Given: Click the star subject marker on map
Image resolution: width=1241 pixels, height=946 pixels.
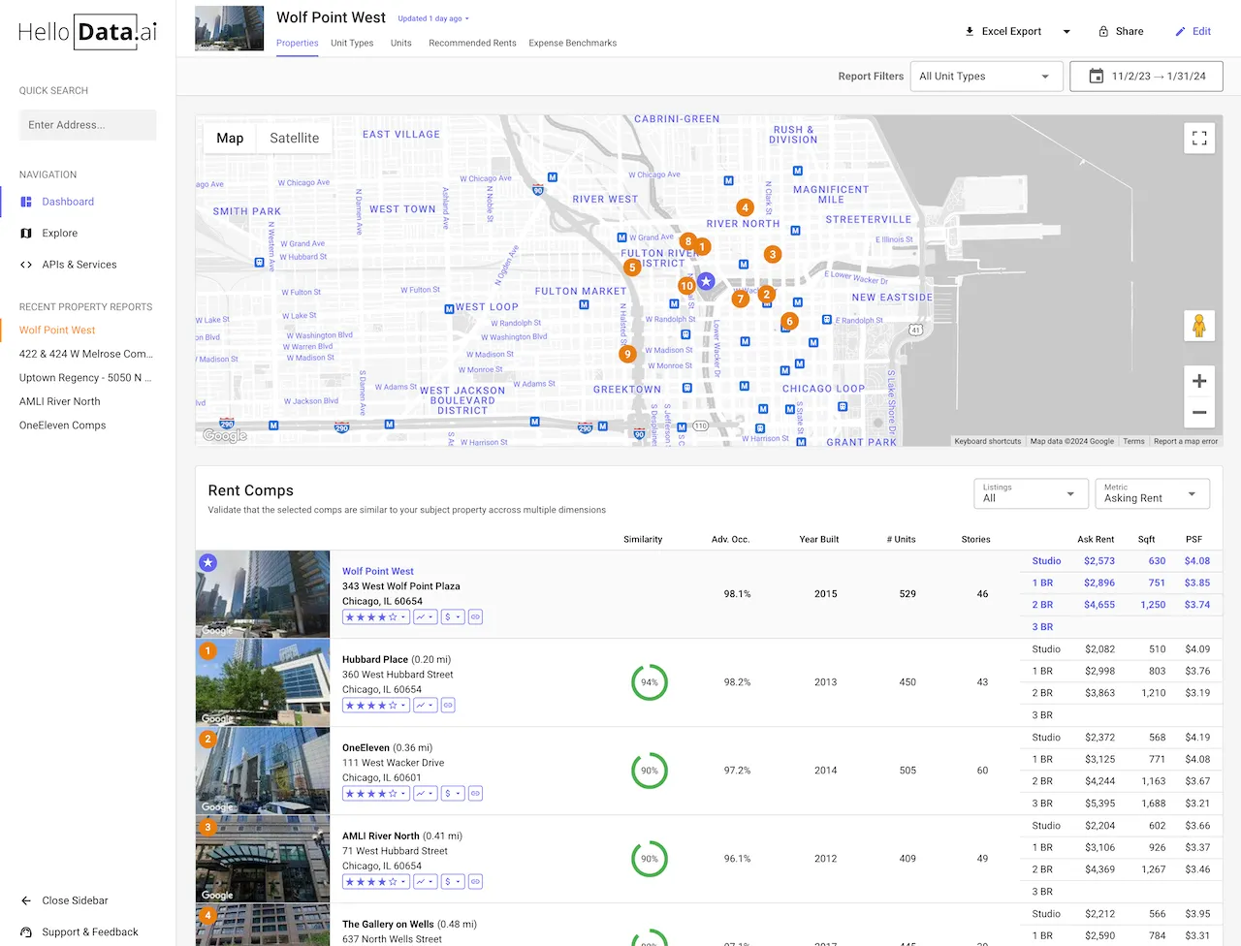Looking at the screenshot, I should 706,281.
